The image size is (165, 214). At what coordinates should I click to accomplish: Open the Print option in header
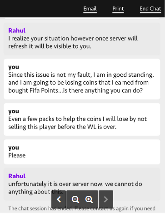(x=118, y=9)
